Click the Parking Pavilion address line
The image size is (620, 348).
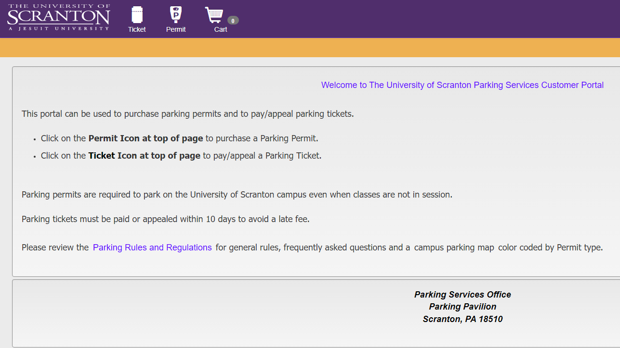462,307
